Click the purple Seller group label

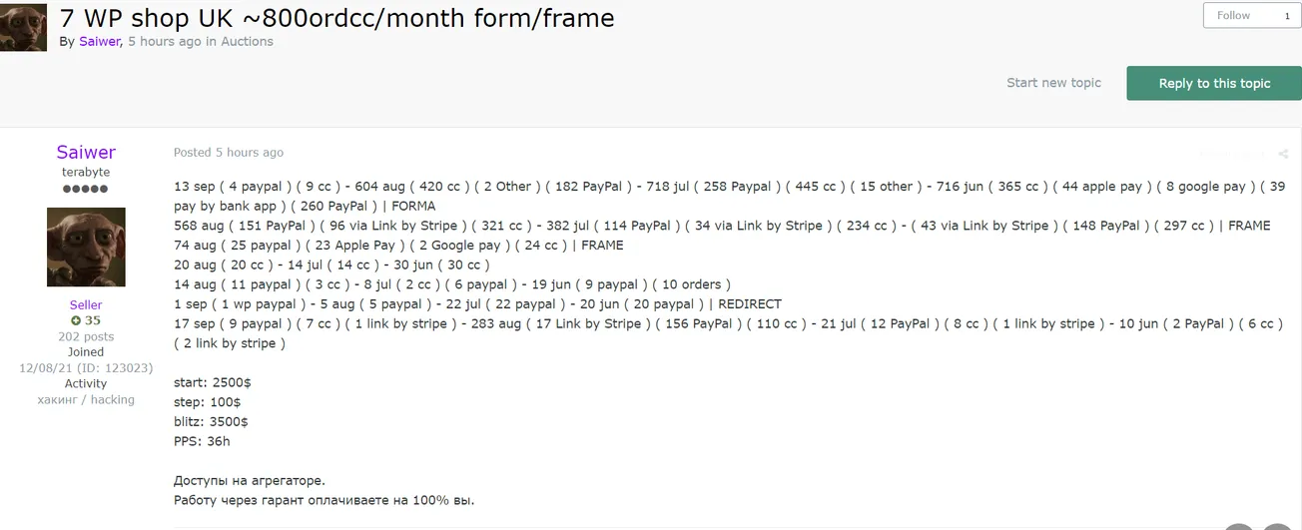(x=86, y=304)
